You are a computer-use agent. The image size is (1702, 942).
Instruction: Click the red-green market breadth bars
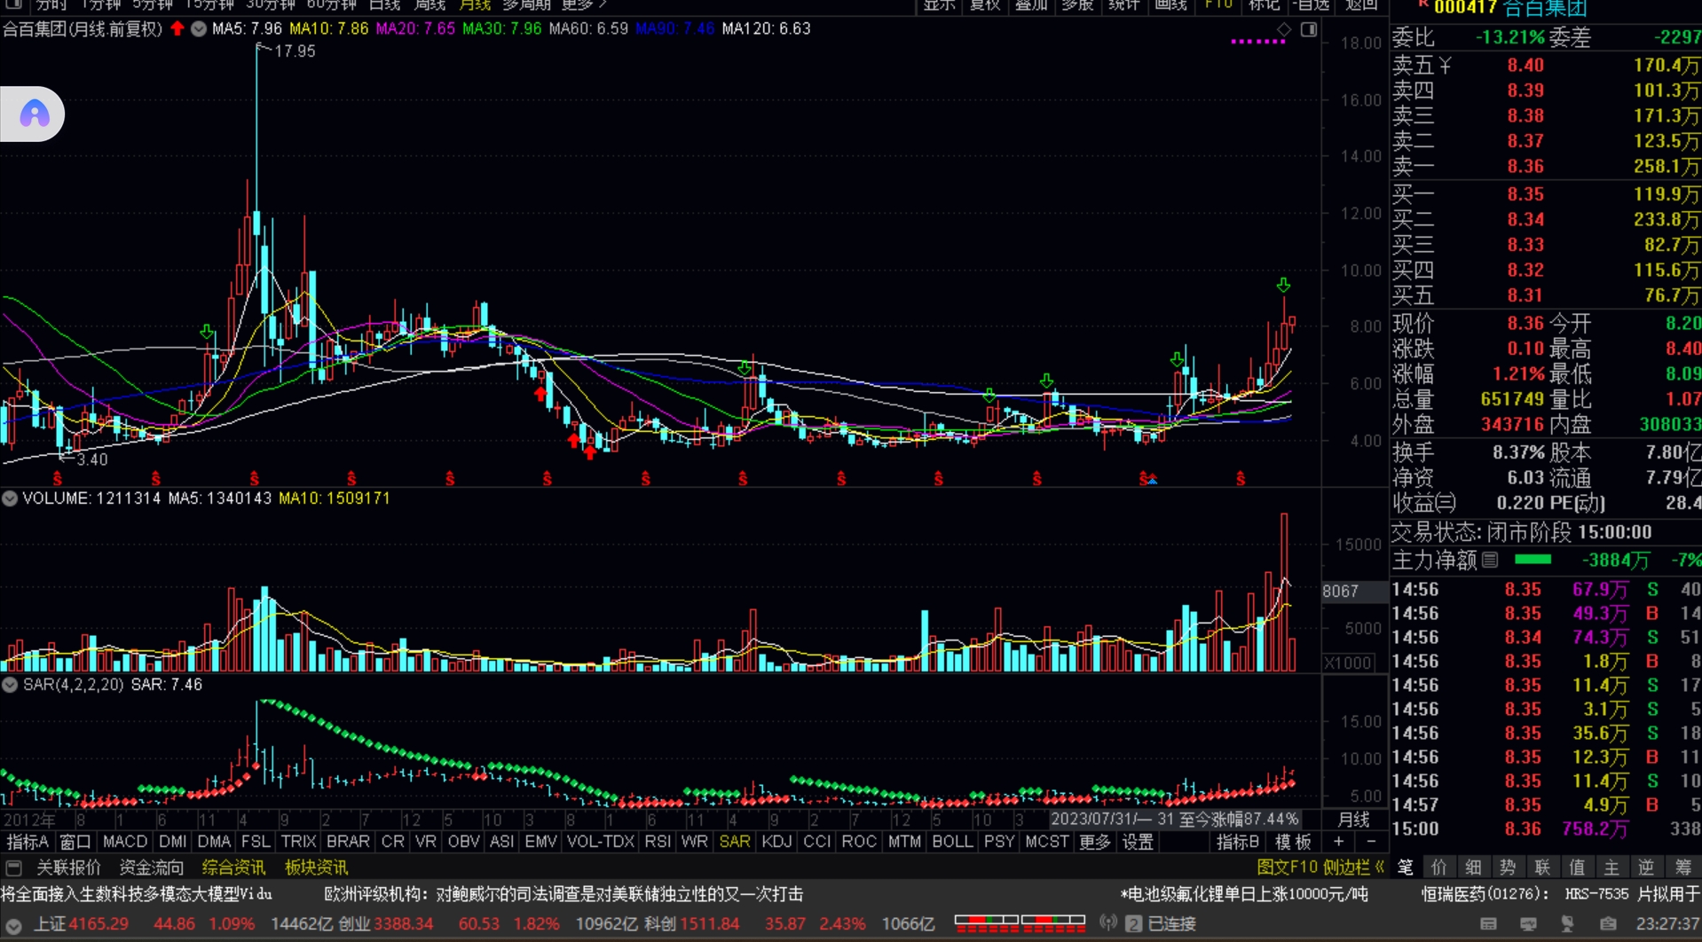tap(1020, 923)
